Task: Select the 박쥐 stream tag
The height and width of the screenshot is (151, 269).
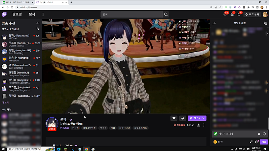Action: coord(113,128)
